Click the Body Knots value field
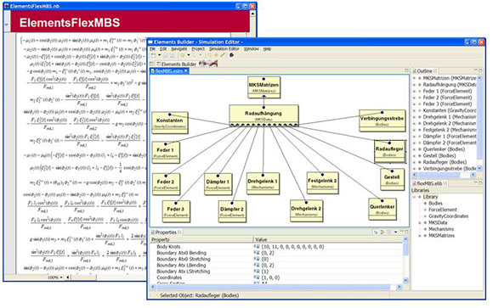Viewport: 493px width, 308px height. 327,247
